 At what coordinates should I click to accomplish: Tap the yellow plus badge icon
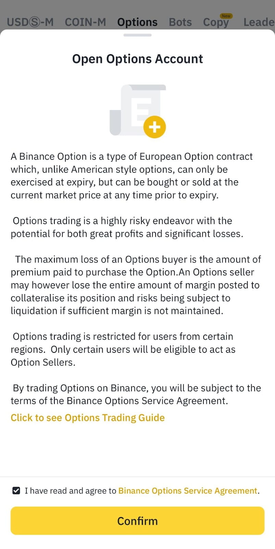coord(154,127)
